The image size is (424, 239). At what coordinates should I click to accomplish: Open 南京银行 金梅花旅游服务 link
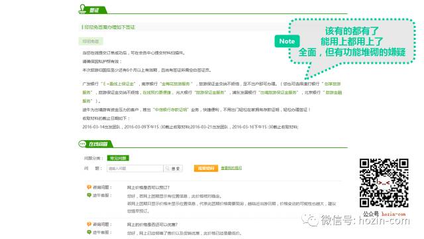(176, 84)
